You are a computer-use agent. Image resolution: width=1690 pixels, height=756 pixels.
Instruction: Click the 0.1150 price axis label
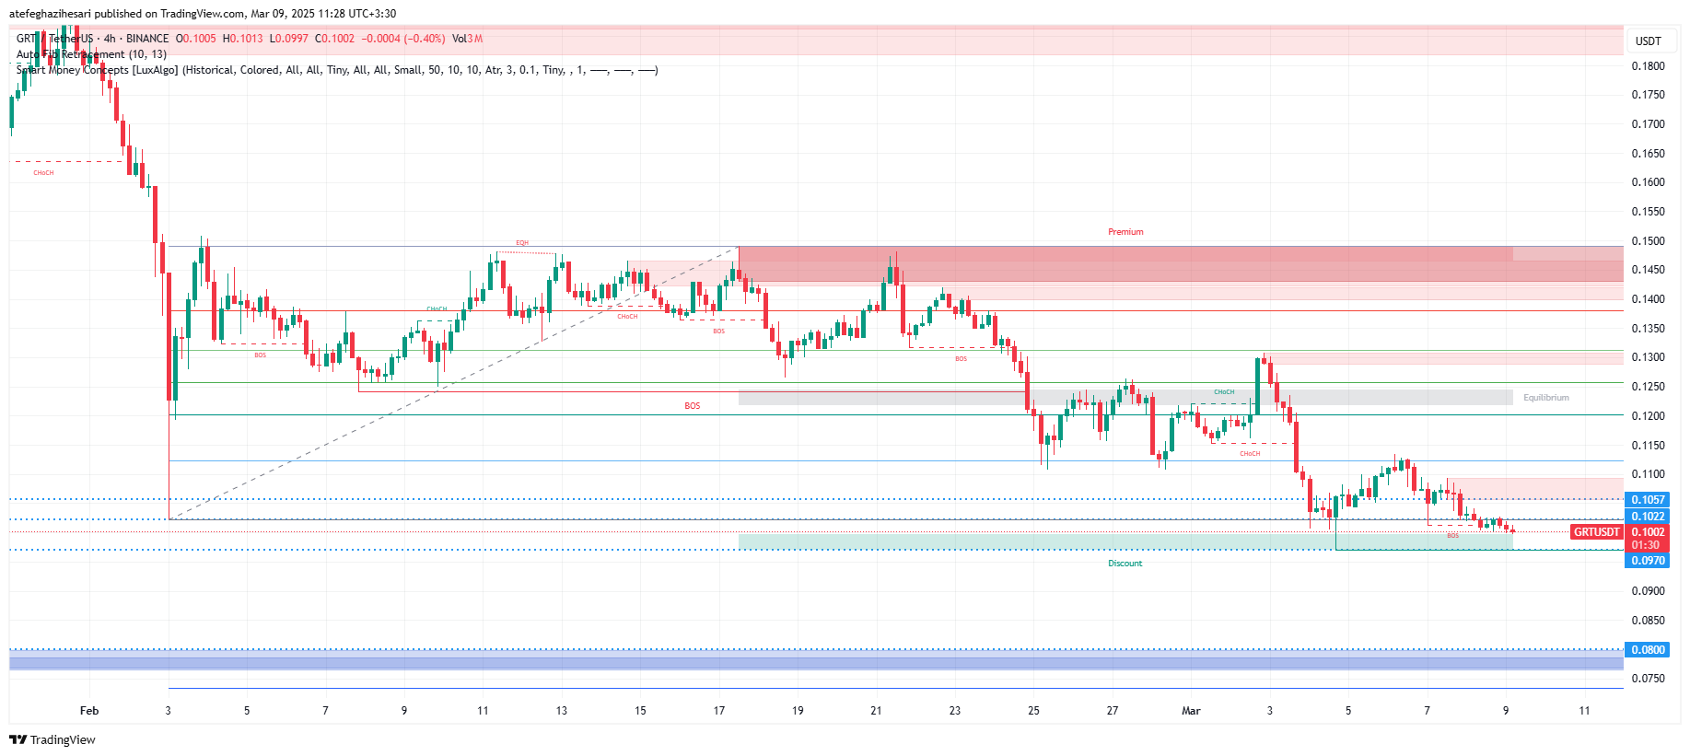tap(1649, 446)
